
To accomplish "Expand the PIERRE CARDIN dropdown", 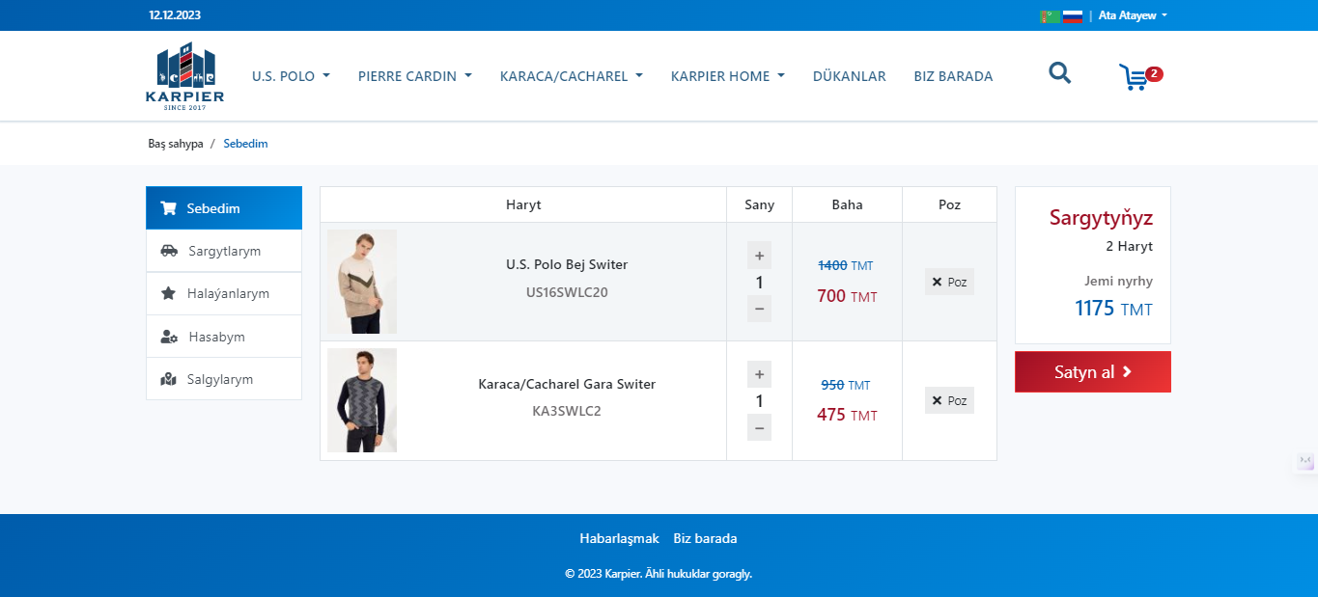I will click(414, 76).
